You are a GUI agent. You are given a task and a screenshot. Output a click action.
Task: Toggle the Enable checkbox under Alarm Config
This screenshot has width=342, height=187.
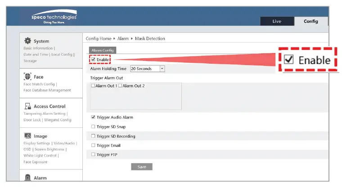pos(93,59)
